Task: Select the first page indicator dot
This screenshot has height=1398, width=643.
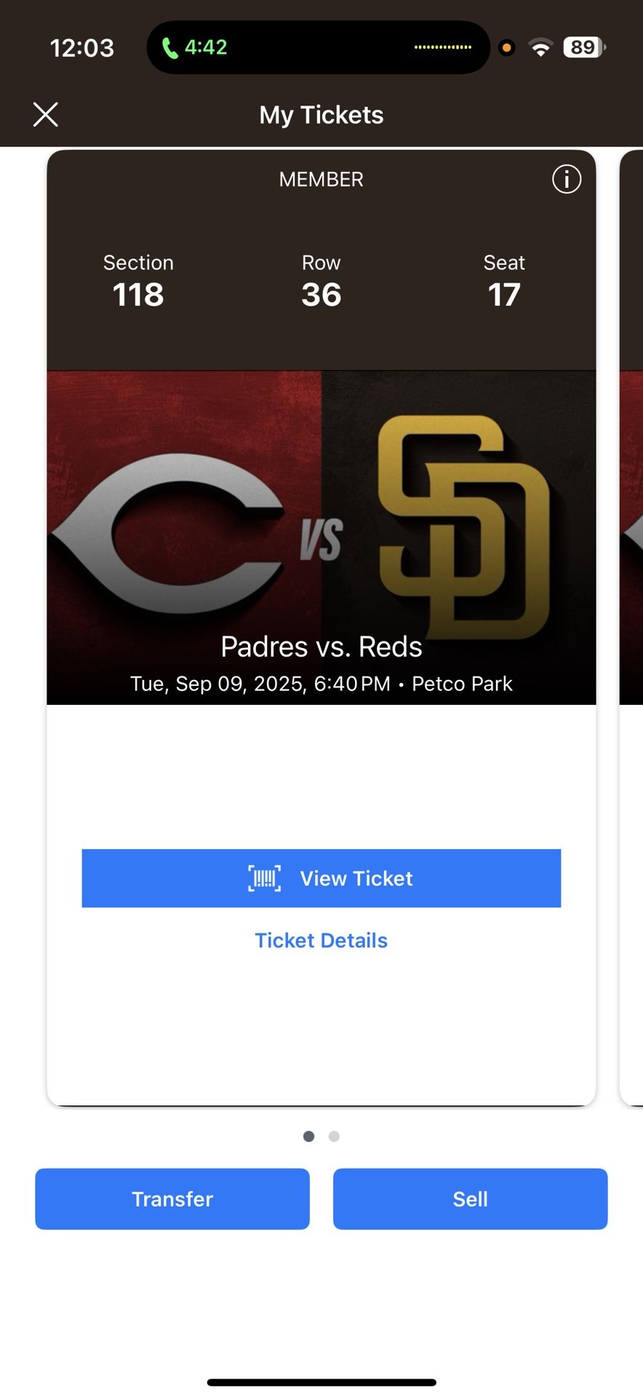Action: pyautogui.click(x=309, y=1136)
